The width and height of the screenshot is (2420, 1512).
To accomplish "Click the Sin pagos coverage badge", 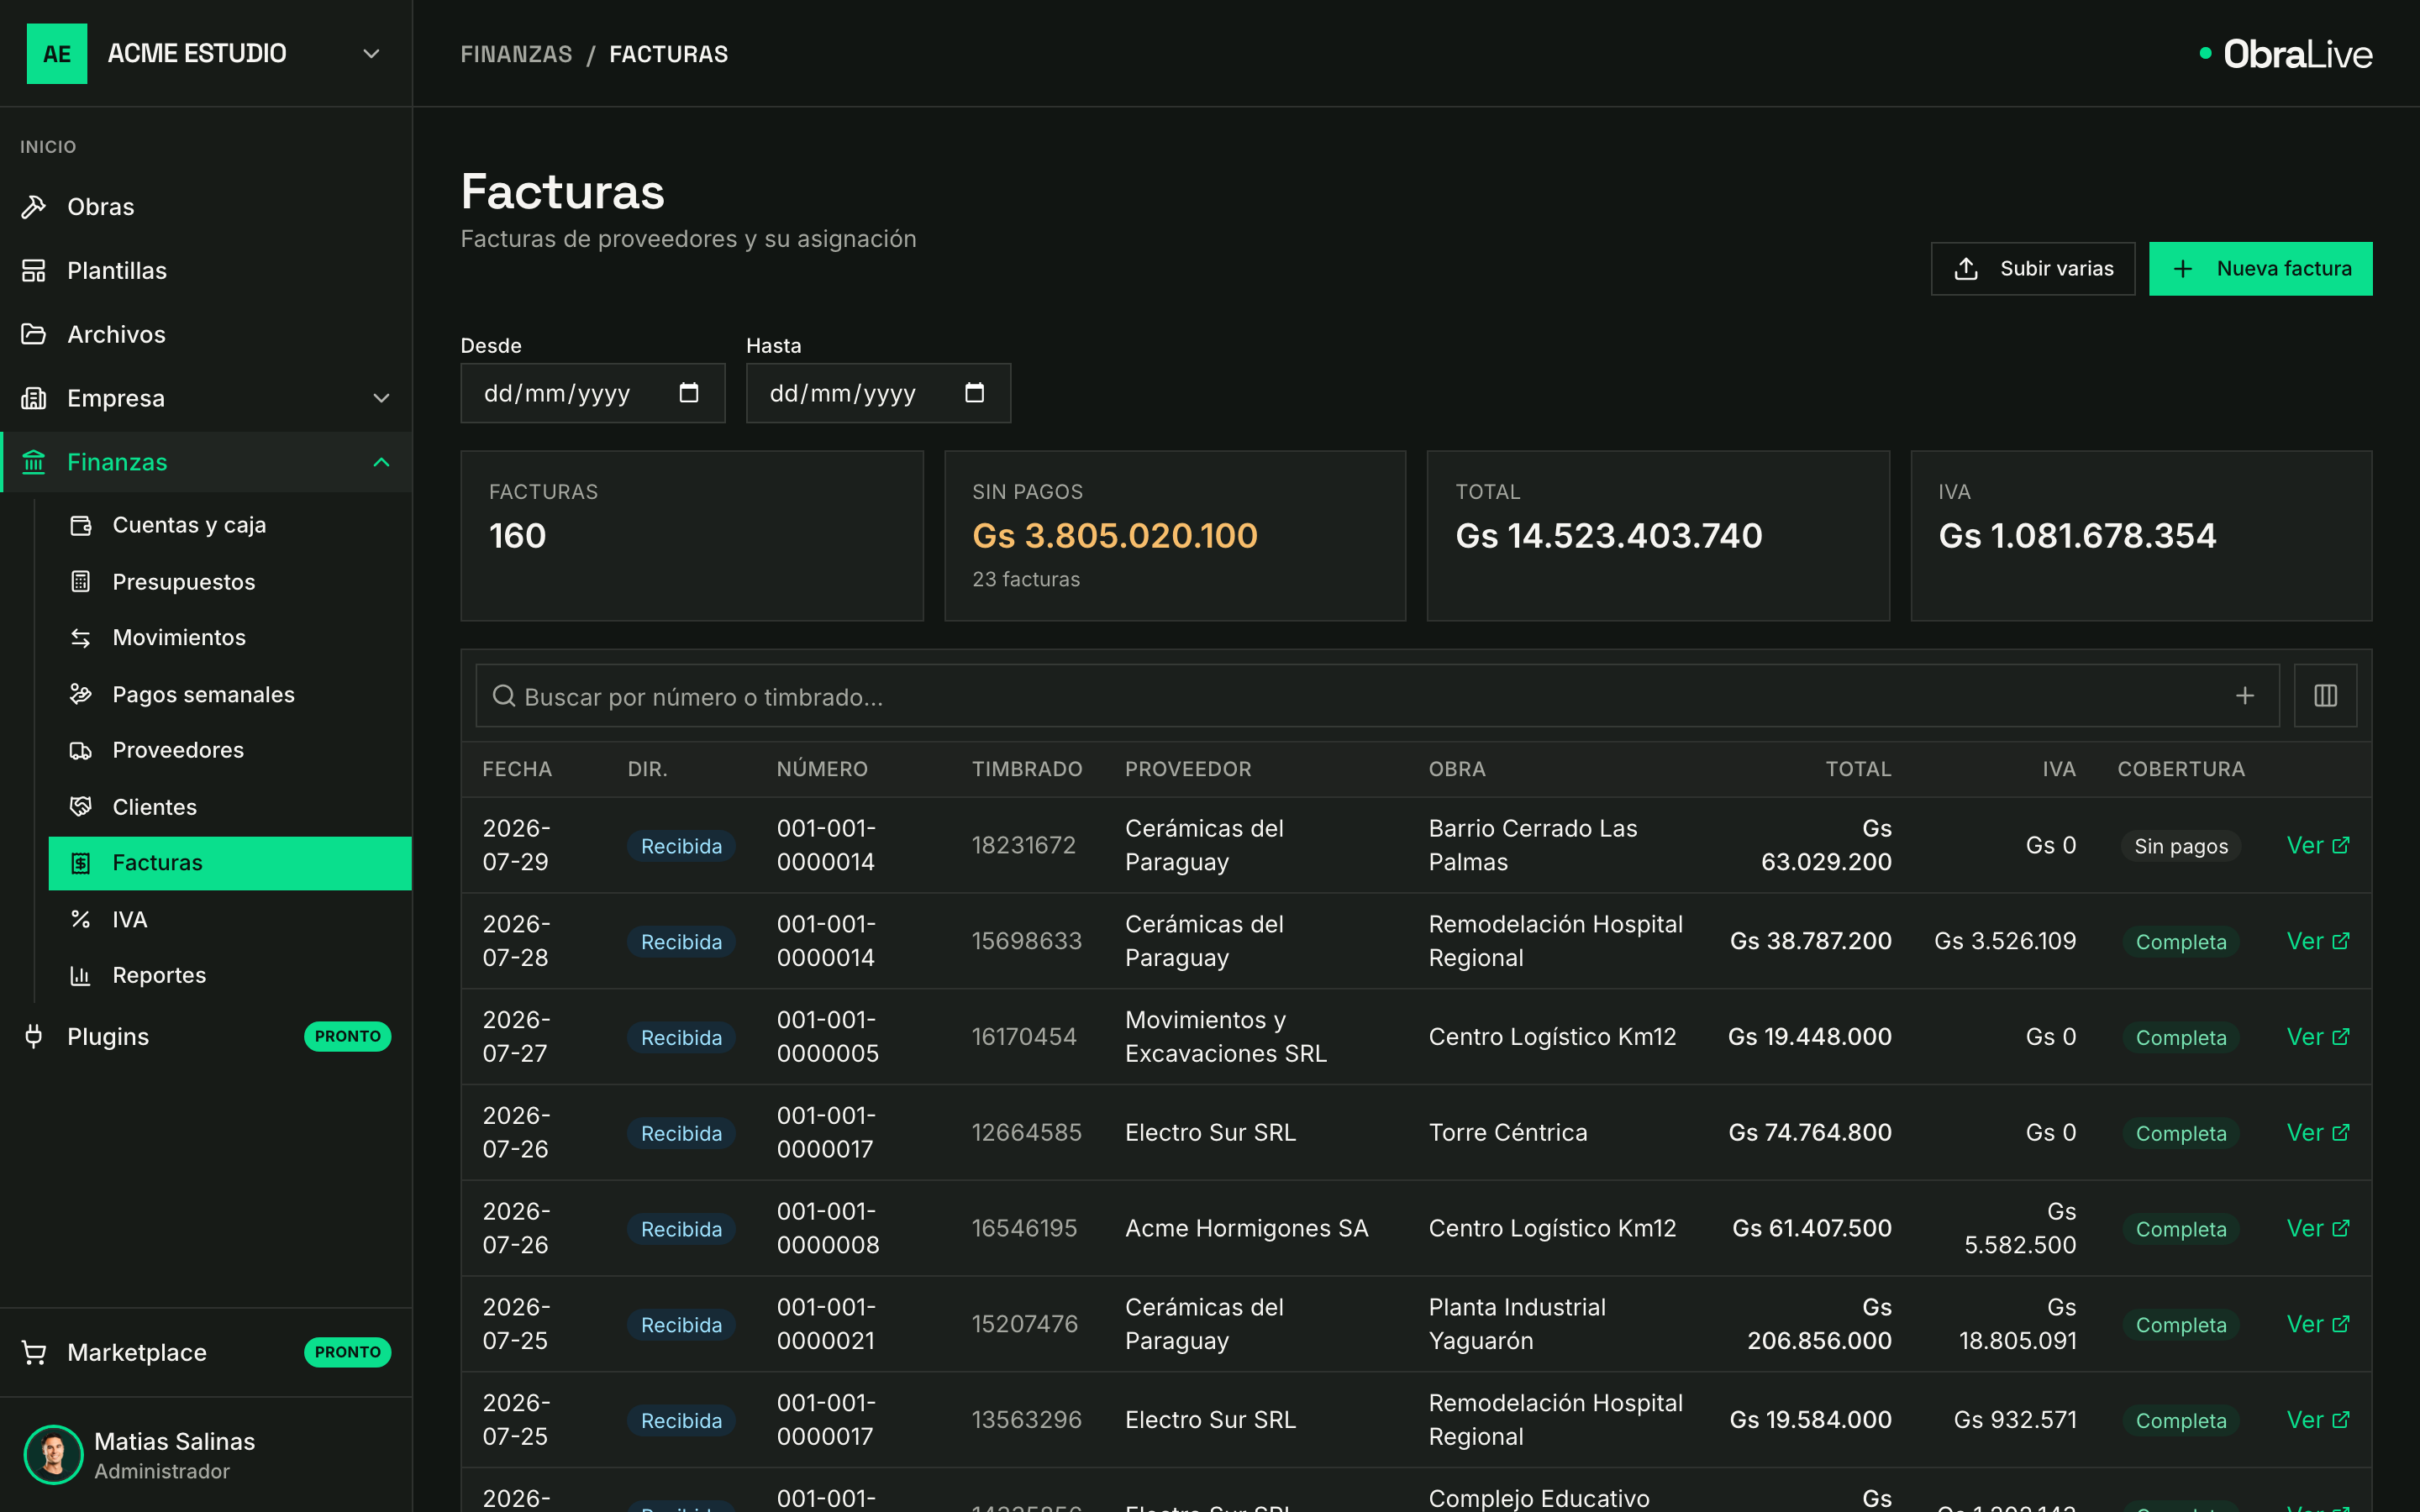I will coord(2181,846).
